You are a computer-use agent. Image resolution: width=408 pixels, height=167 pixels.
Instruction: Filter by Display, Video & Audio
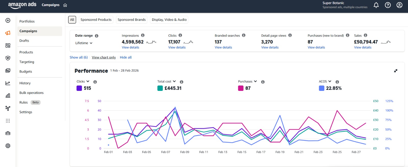[x=169, y=20]
